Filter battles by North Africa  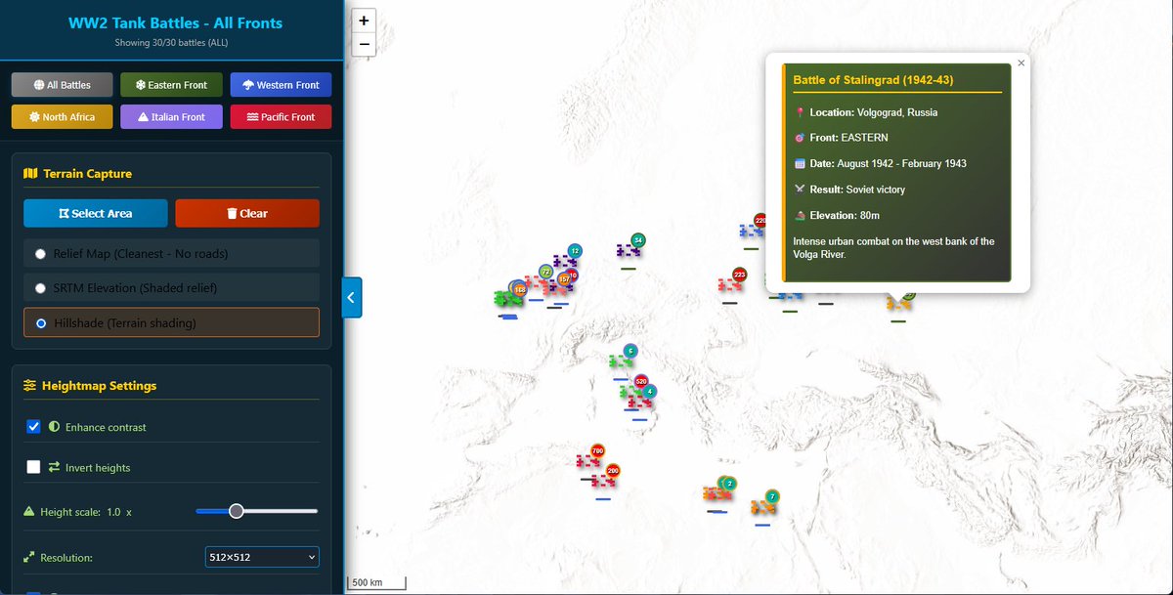62,116
